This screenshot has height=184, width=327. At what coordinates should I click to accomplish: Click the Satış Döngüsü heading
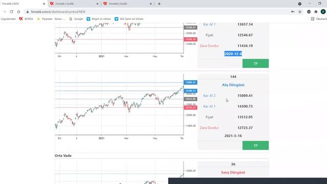click(233, 173)
